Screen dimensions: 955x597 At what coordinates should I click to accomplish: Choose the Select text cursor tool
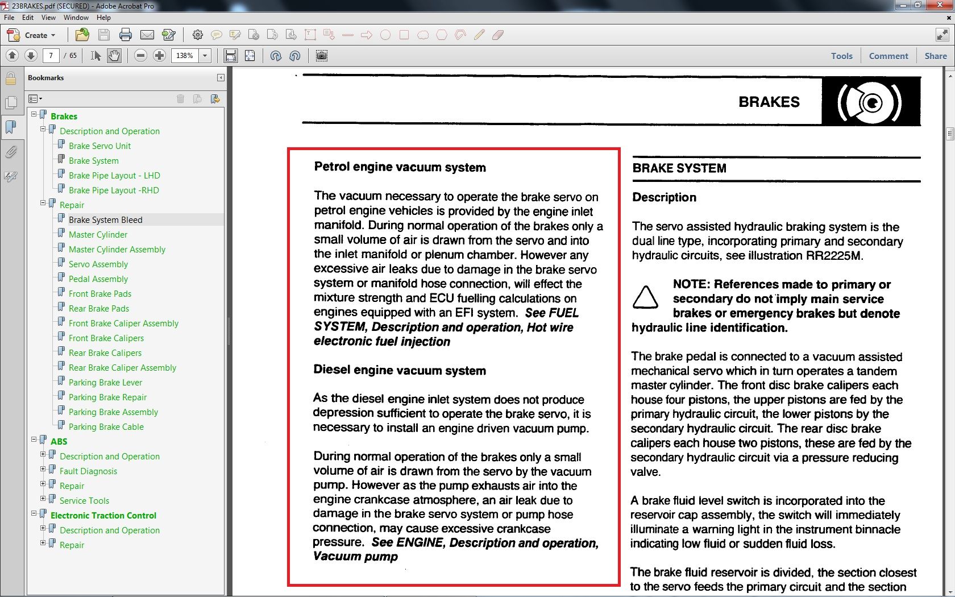95,56
